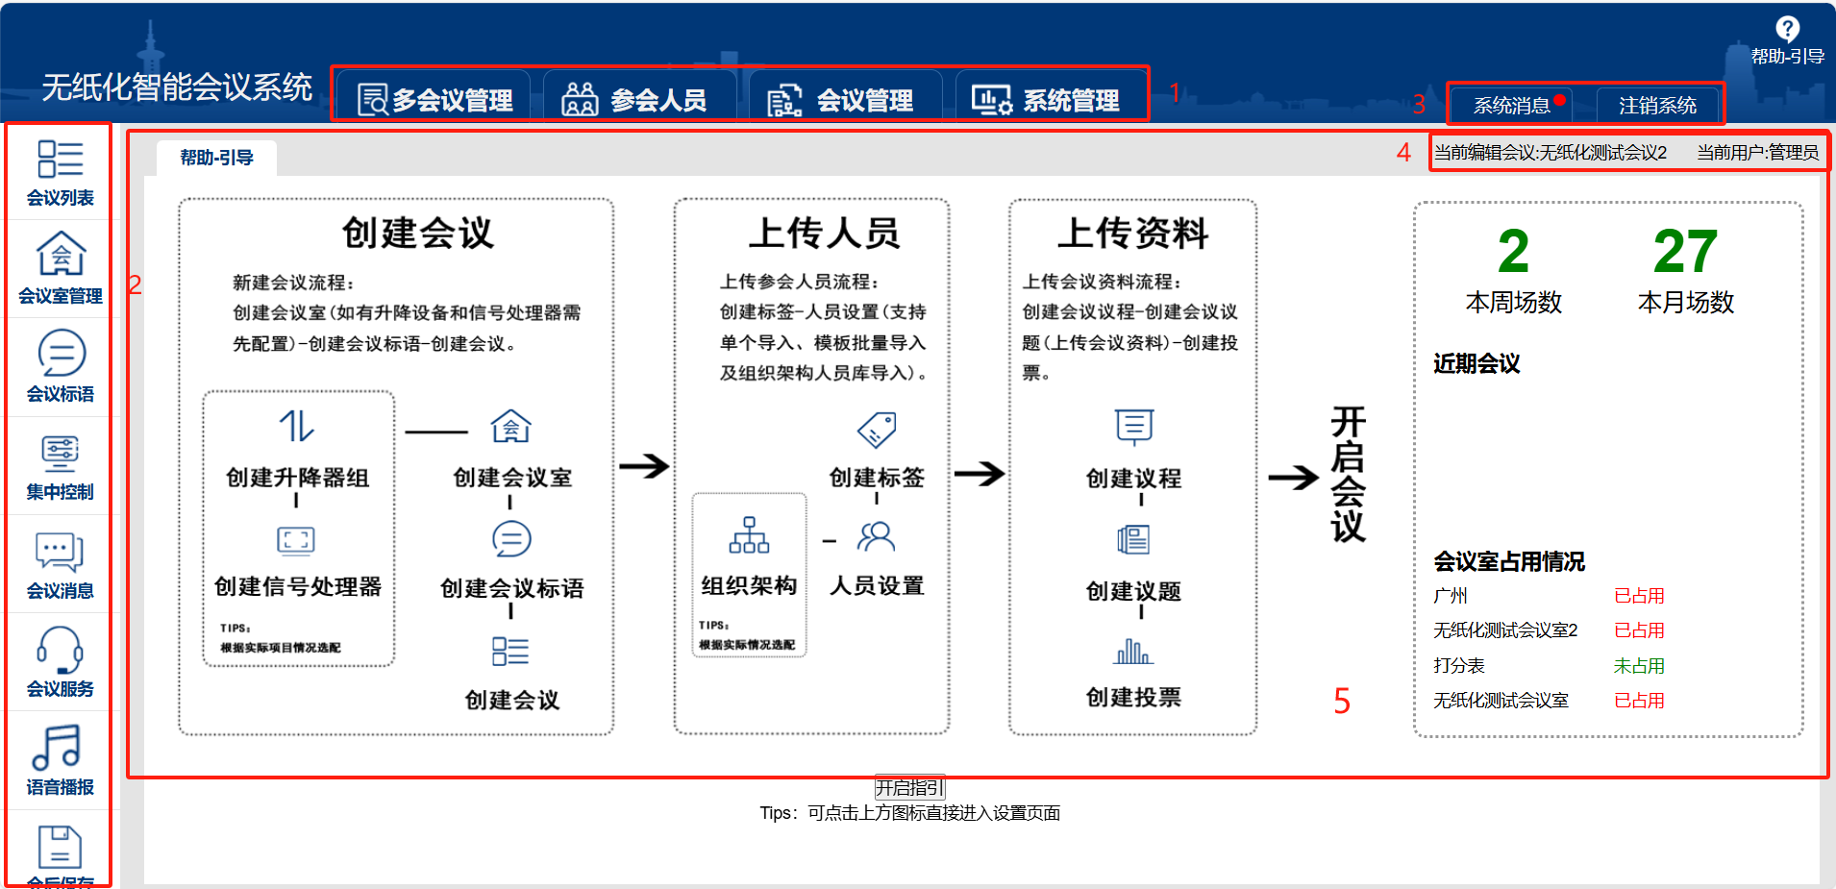Viewport: 1836px width, 889px height.
Task: Click the 创建议题 document icon
Action: [1134, 539]
